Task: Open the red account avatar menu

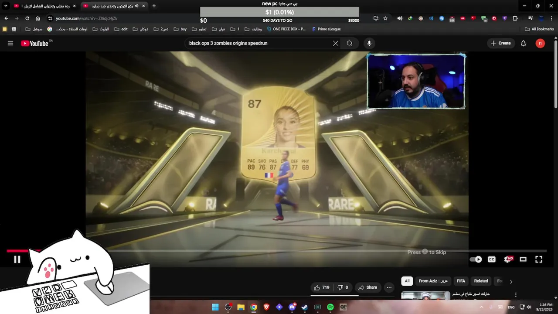Action: (x=540, y=43)
